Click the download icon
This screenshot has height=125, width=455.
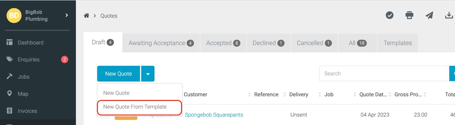(449, 15)
